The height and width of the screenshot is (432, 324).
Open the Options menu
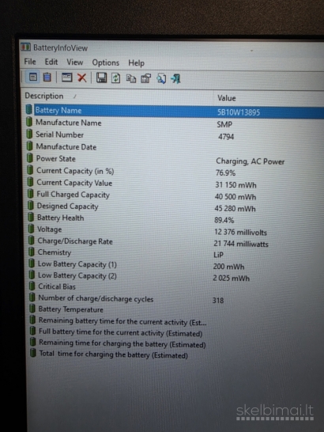point(105,63)
